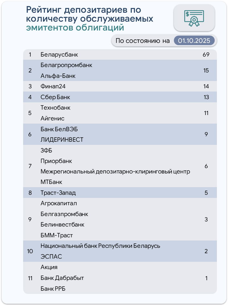Click Межрегиональный депозитарно-клиринговый центр
Viewport: 228px width, 305px height.
(x=115, y=172)
